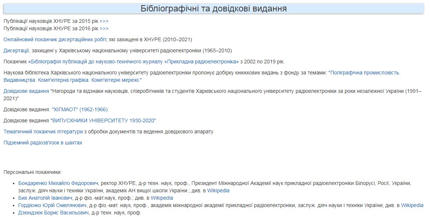
Task: Click text 'Персональні покажчики:'
Action: coord(32,172)
